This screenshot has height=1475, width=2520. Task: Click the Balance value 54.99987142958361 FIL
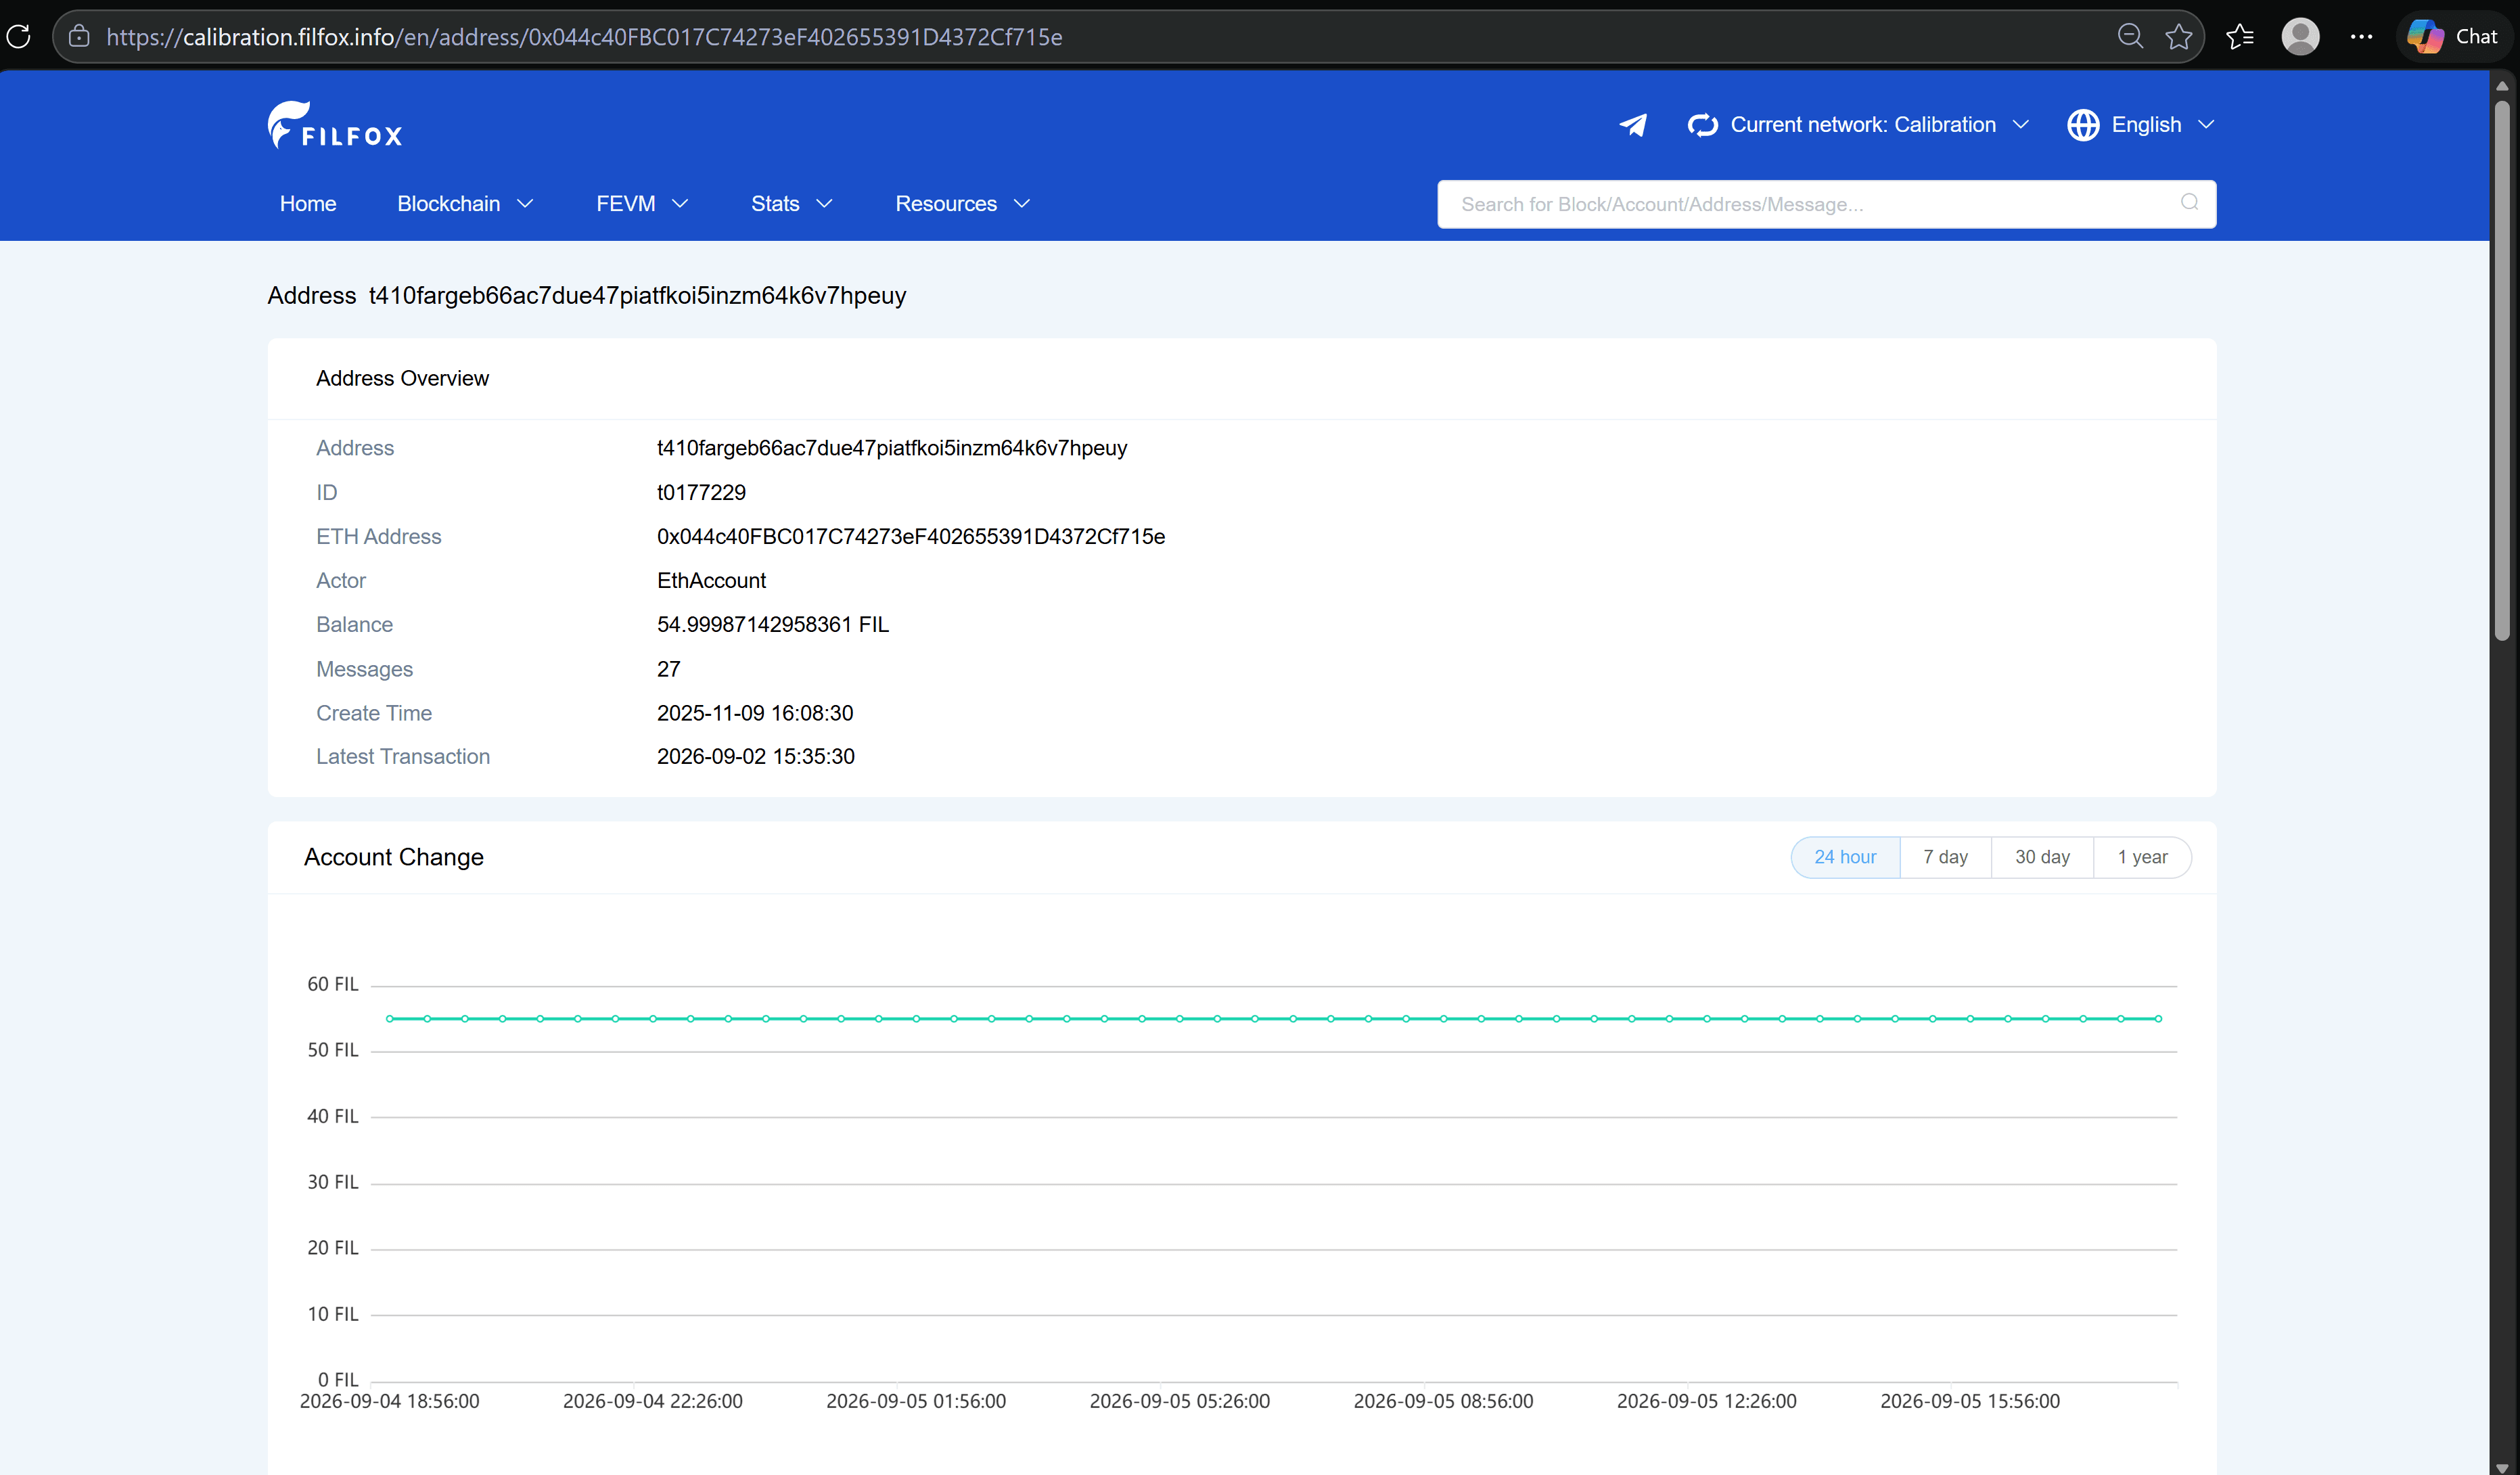pyautogui.click(x=773, y=625)
